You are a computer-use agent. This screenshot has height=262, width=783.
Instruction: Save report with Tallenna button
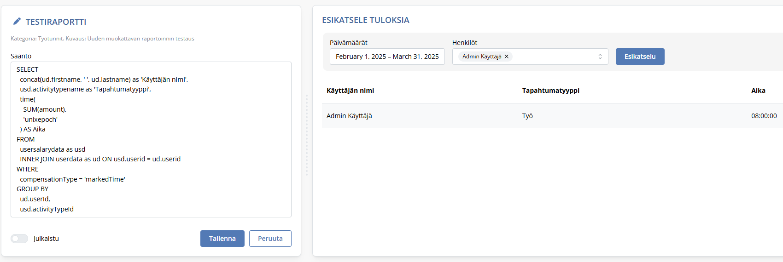click(x=222, y=239)
